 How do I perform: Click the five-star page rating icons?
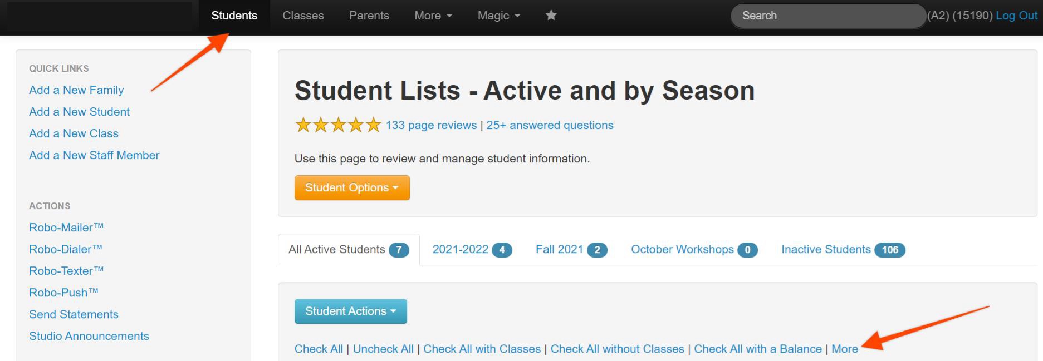[x=337, y=125]
